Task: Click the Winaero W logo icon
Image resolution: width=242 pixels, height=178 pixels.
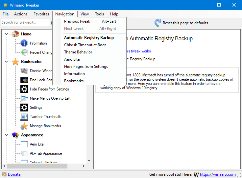Action: (x=196, y=174)
